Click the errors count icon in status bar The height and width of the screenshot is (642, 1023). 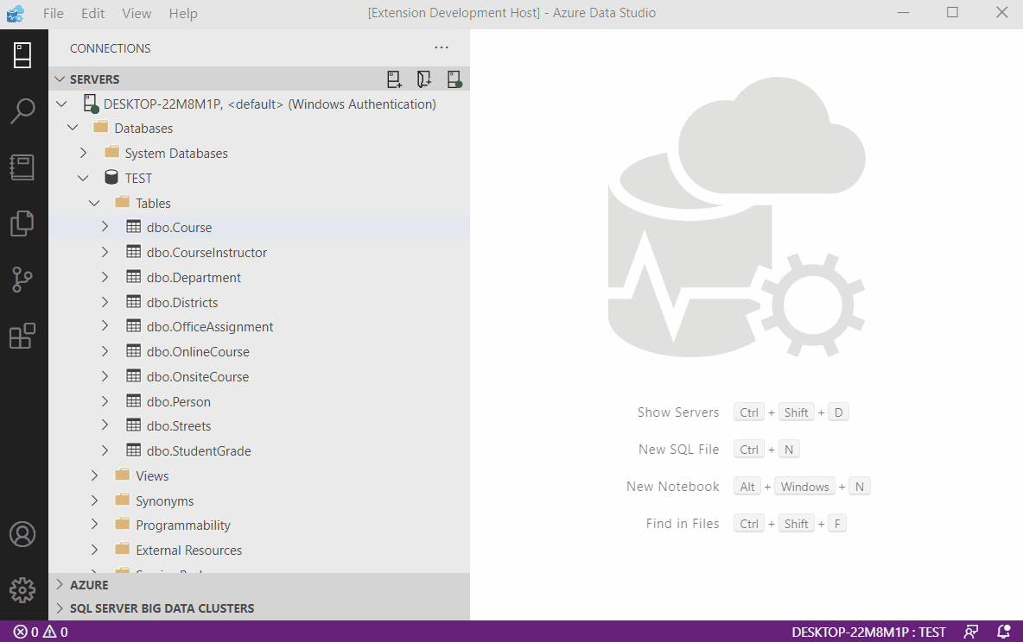(x=21, y=632)
